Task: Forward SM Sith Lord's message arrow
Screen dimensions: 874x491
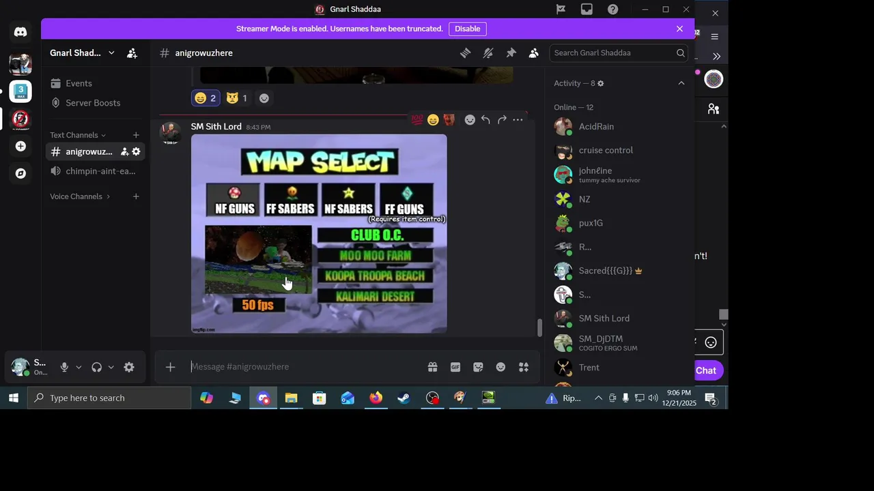Action: (x=502, y=120)
